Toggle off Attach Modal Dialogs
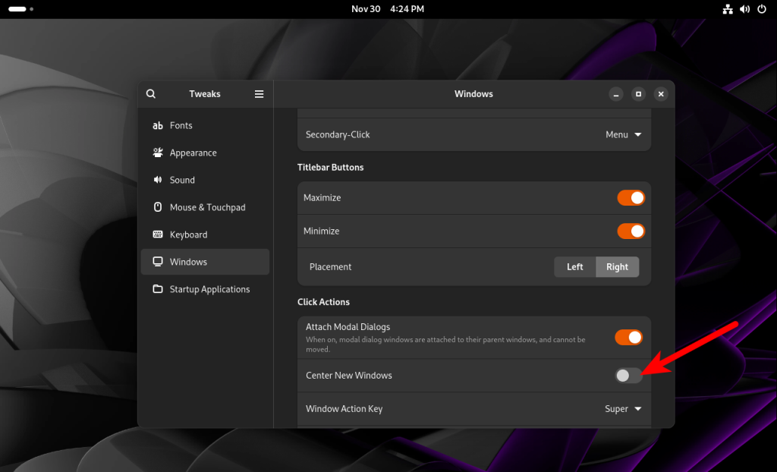Viewport: 777px width, 472px height. 631,337
